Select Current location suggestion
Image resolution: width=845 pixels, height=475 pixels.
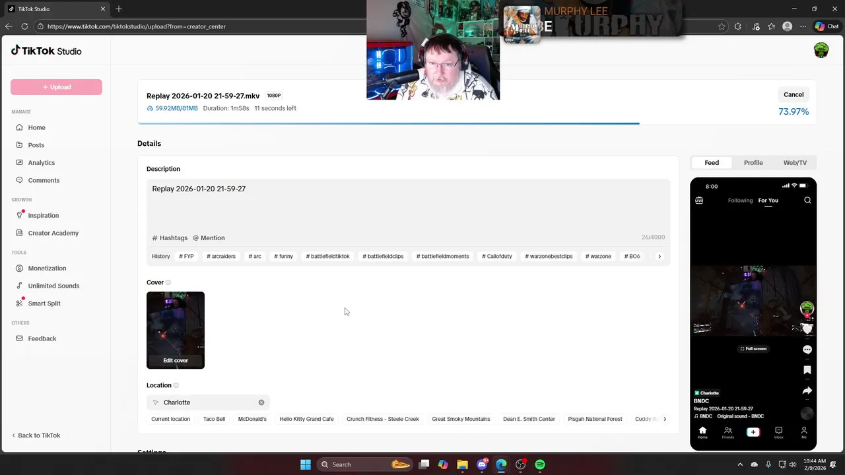[x=170, y=419]
